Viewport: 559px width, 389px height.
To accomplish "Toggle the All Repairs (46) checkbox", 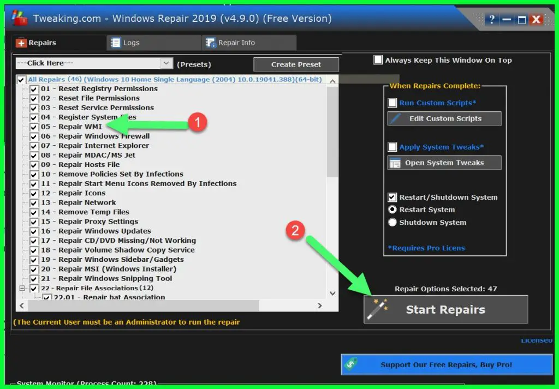I will (21, 80).
